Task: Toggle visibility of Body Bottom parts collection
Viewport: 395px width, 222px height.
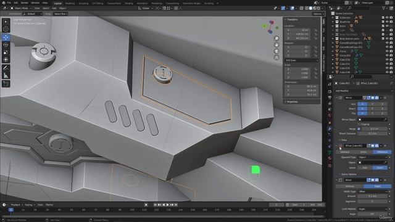Action: click(387, 38)
